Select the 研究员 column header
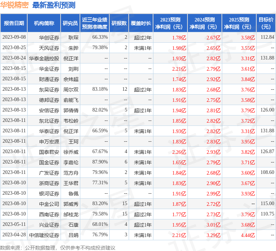Image resolution: width=276 pixels, height=251 pixels. click(70, 23)
